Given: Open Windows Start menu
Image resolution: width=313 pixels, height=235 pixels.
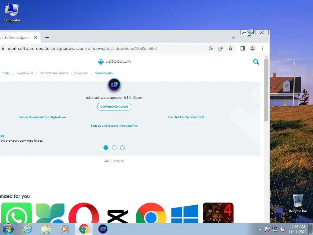Looking at the screenshot, I should (8, 229).
